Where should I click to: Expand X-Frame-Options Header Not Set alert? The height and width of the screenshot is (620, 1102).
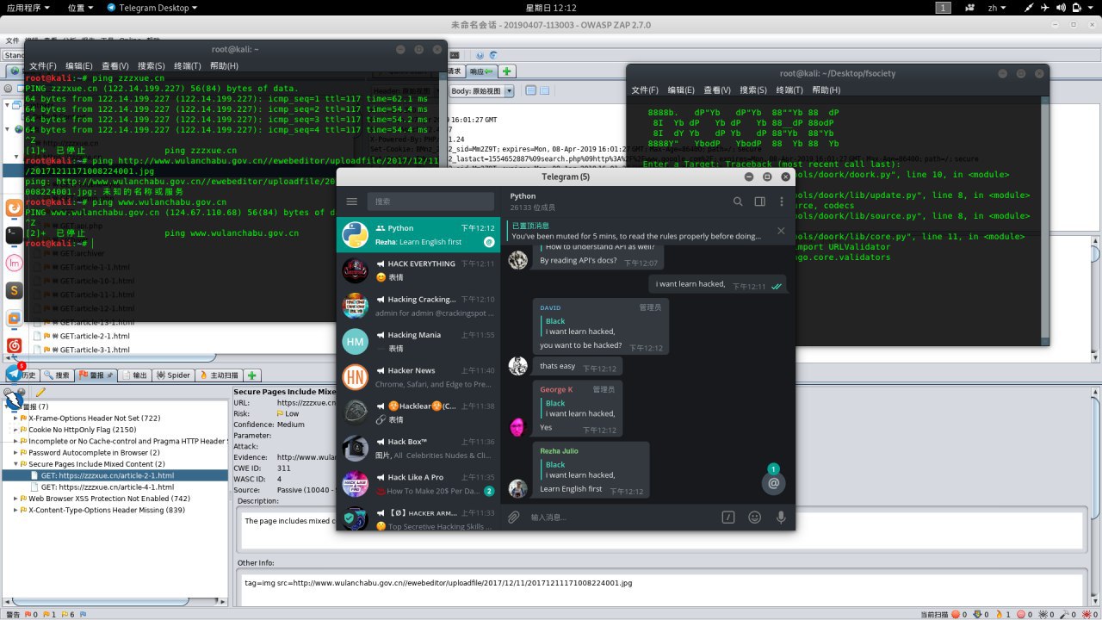[x=15, y=418]
